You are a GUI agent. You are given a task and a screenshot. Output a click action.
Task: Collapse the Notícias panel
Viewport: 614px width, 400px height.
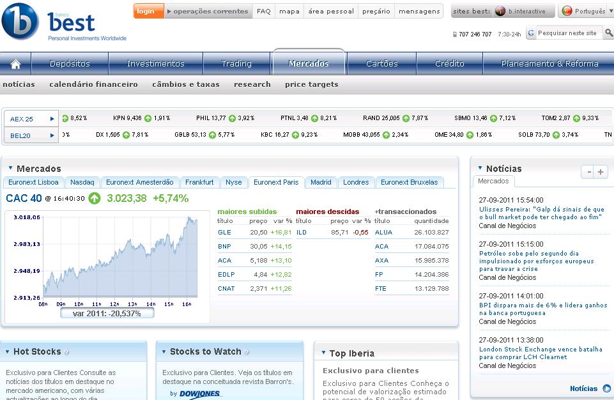coord(480,168)
